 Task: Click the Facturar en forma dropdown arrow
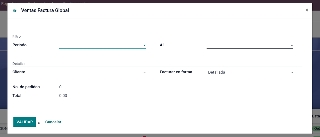[x=292, y=73]
